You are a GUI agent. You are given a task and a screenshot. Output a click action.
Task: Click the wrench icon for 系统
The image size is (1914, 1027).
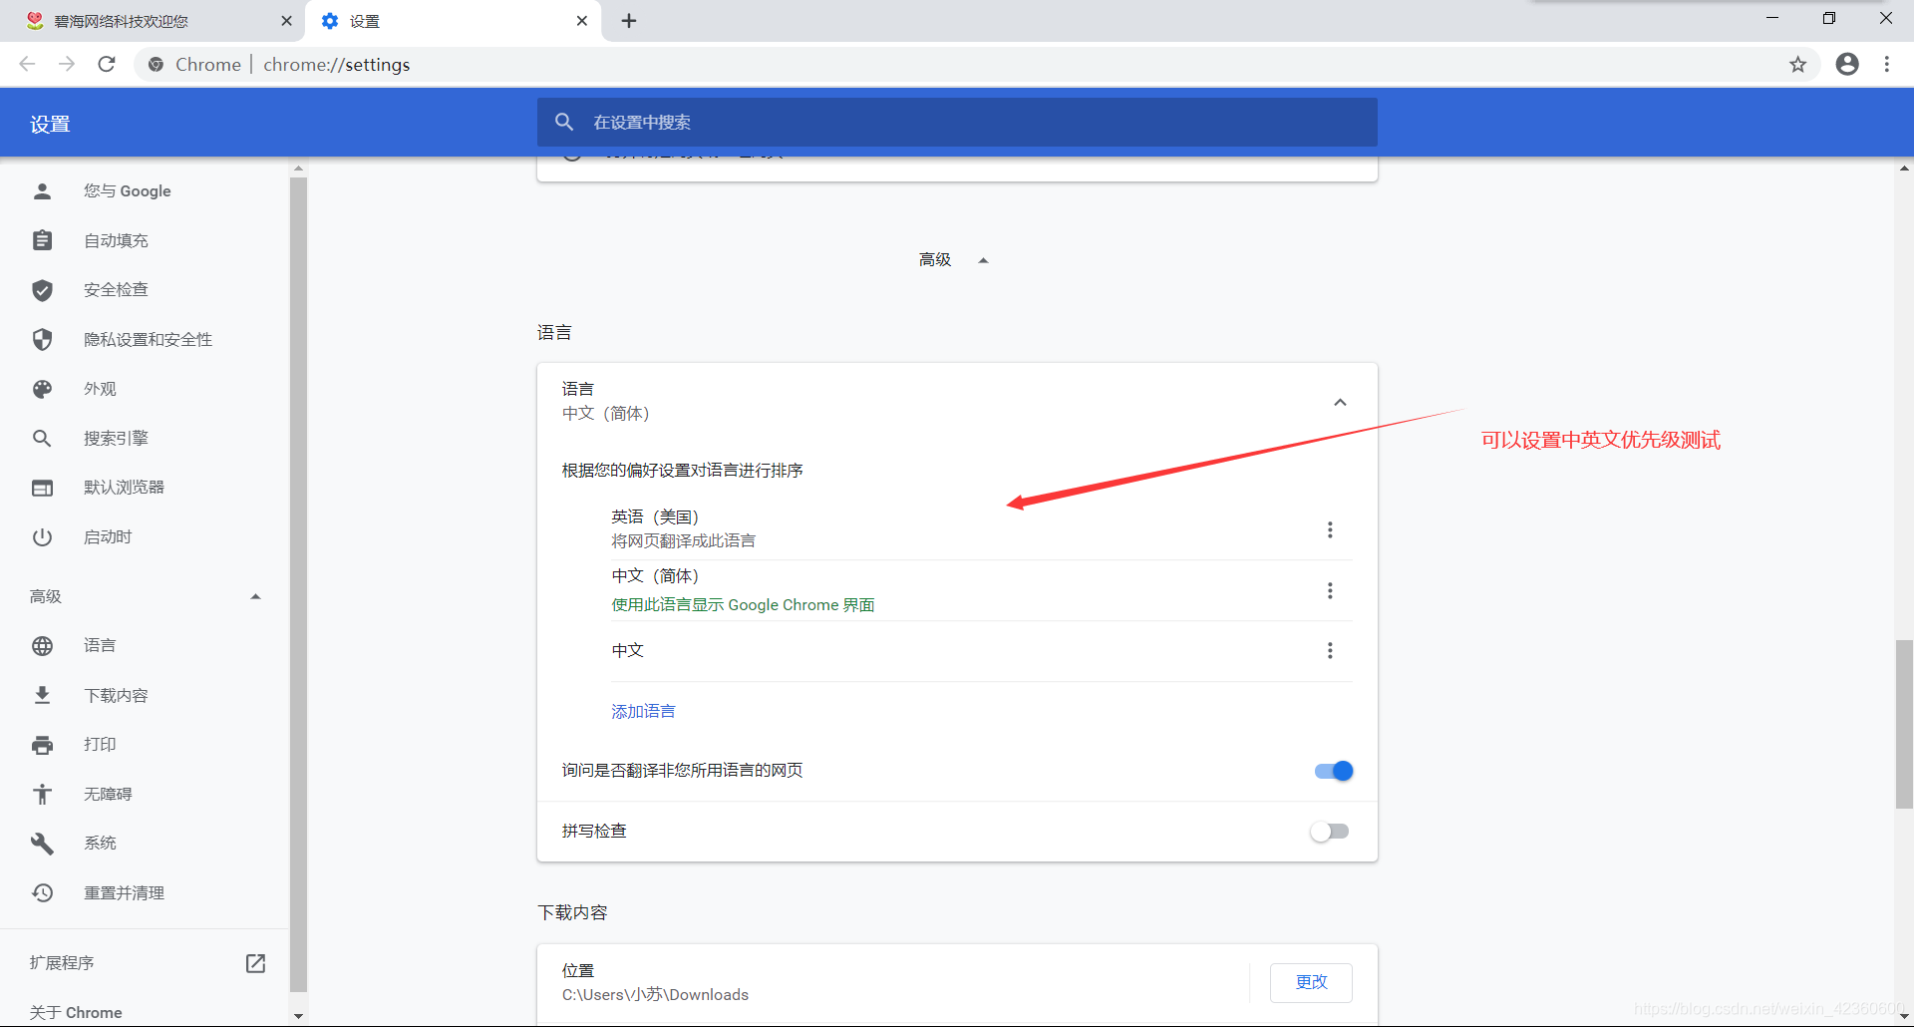click(42, 844)
